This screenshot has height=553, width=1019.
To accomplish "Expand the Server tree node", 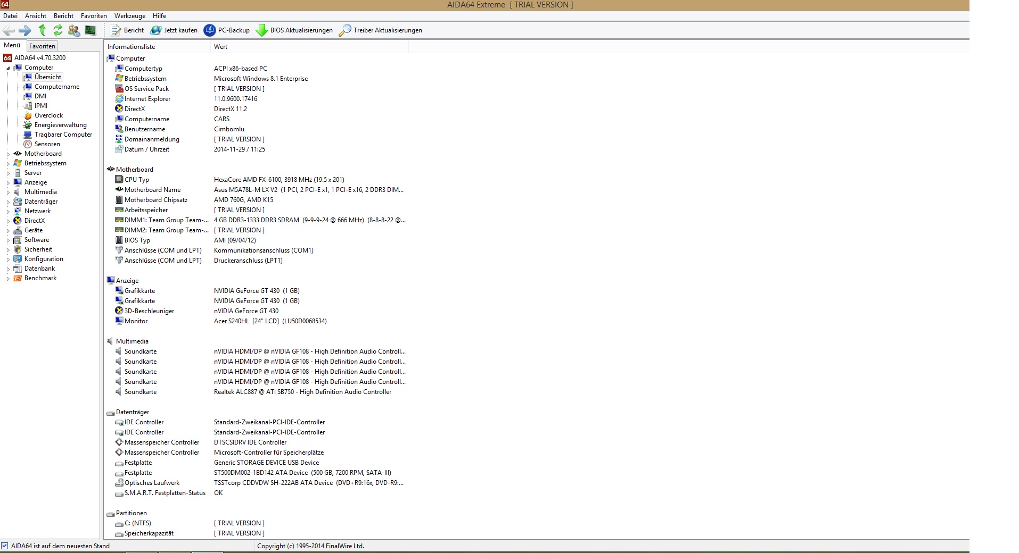I will coord(8,173).
